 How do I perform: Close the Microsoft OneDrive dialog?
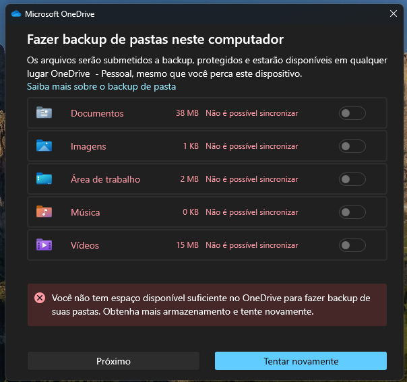click(x=393, y=13)
